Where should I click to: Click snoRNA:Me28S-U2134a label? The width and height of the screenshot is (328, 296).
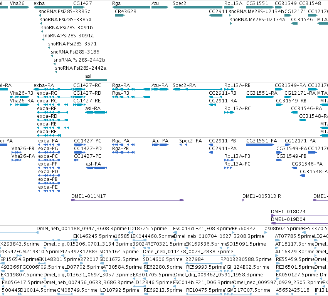point(257,20)
